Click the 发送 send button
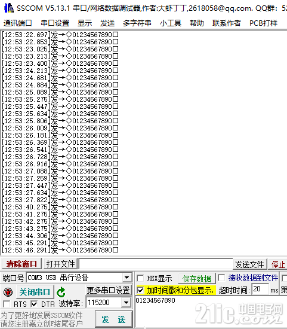This screenshot has width=287, height=329. click(x=114, y=319)
